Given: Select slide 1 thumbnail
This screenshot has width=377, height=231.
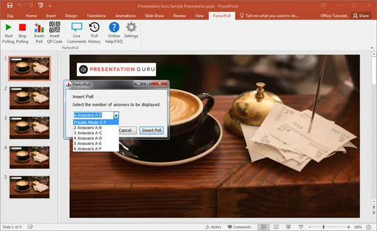Looking at the screenshot, I should tap(30, 68).
